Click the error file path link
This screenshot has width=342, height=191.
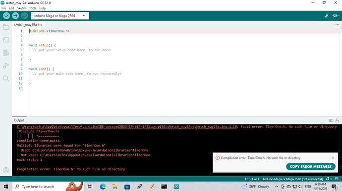(x=127, y=126)
